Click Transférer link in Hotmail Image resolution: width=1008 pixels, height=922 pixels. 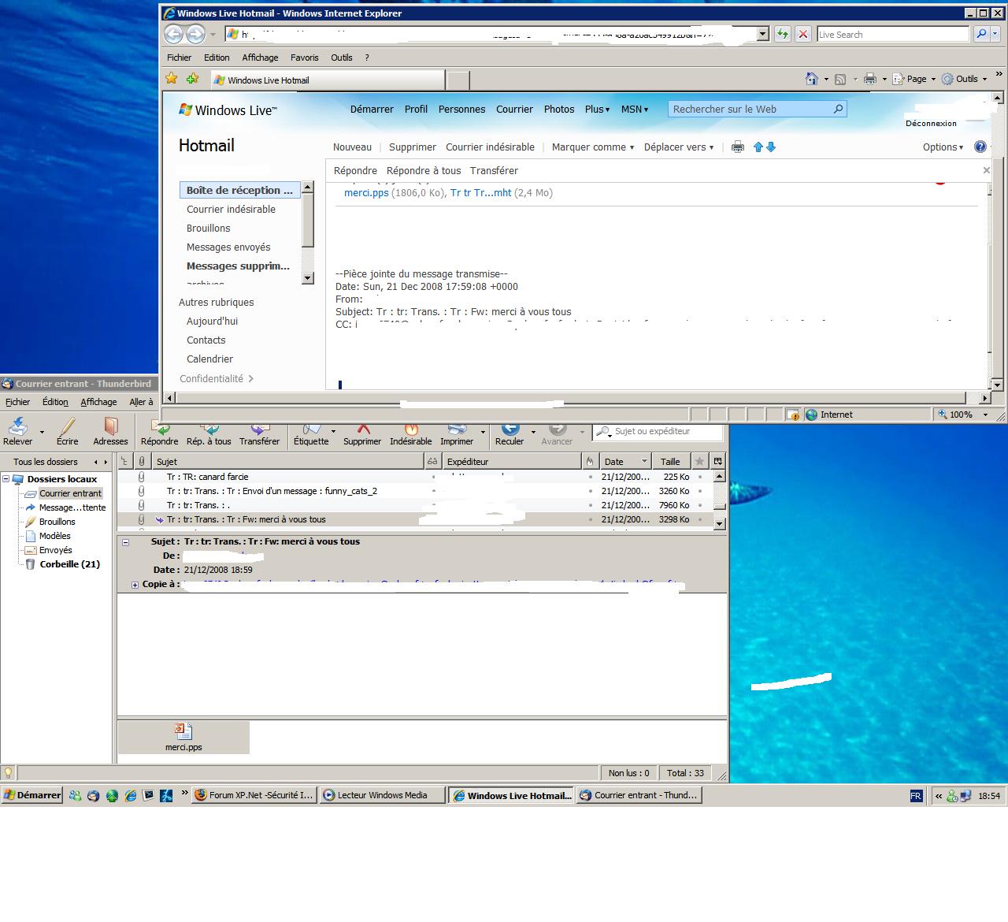[494, 170]
